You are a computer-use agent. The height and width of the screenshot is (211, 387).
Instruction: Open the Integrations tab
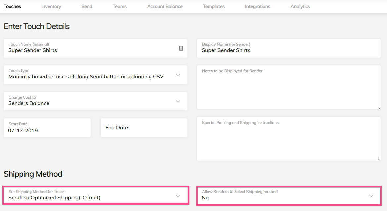[257, 6]
